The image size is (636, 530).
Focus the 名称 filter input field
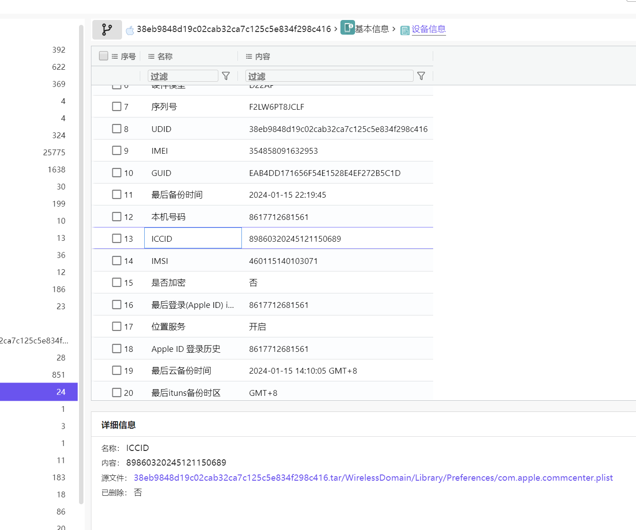[183, 76]
